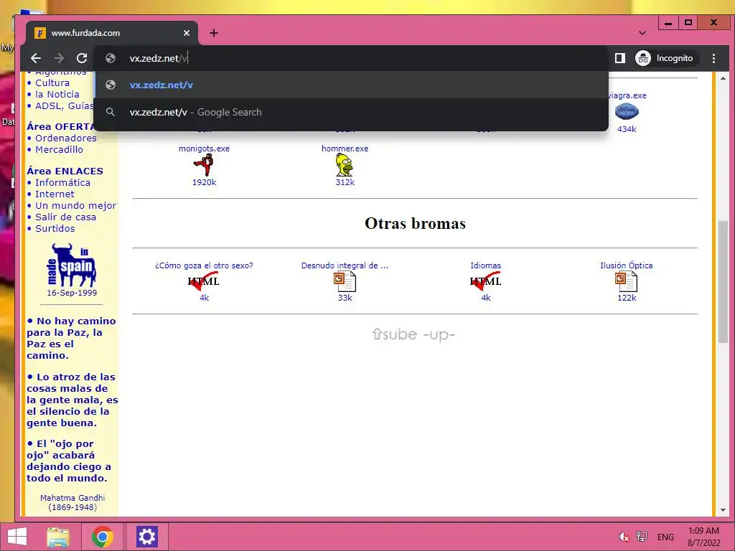This screenshot has width=735, height=551.
Task: Open the la Noticia sidebar link
Action: pos(57,94)
